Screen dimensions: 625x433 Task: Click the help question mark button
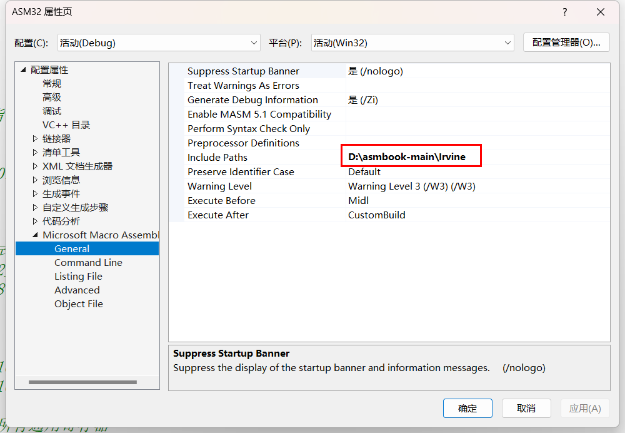[x=564, y=12]
